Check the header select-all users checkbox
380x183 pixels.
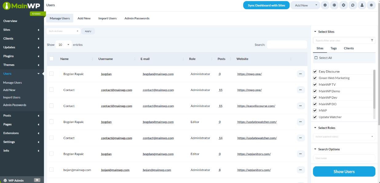point(51,59)
